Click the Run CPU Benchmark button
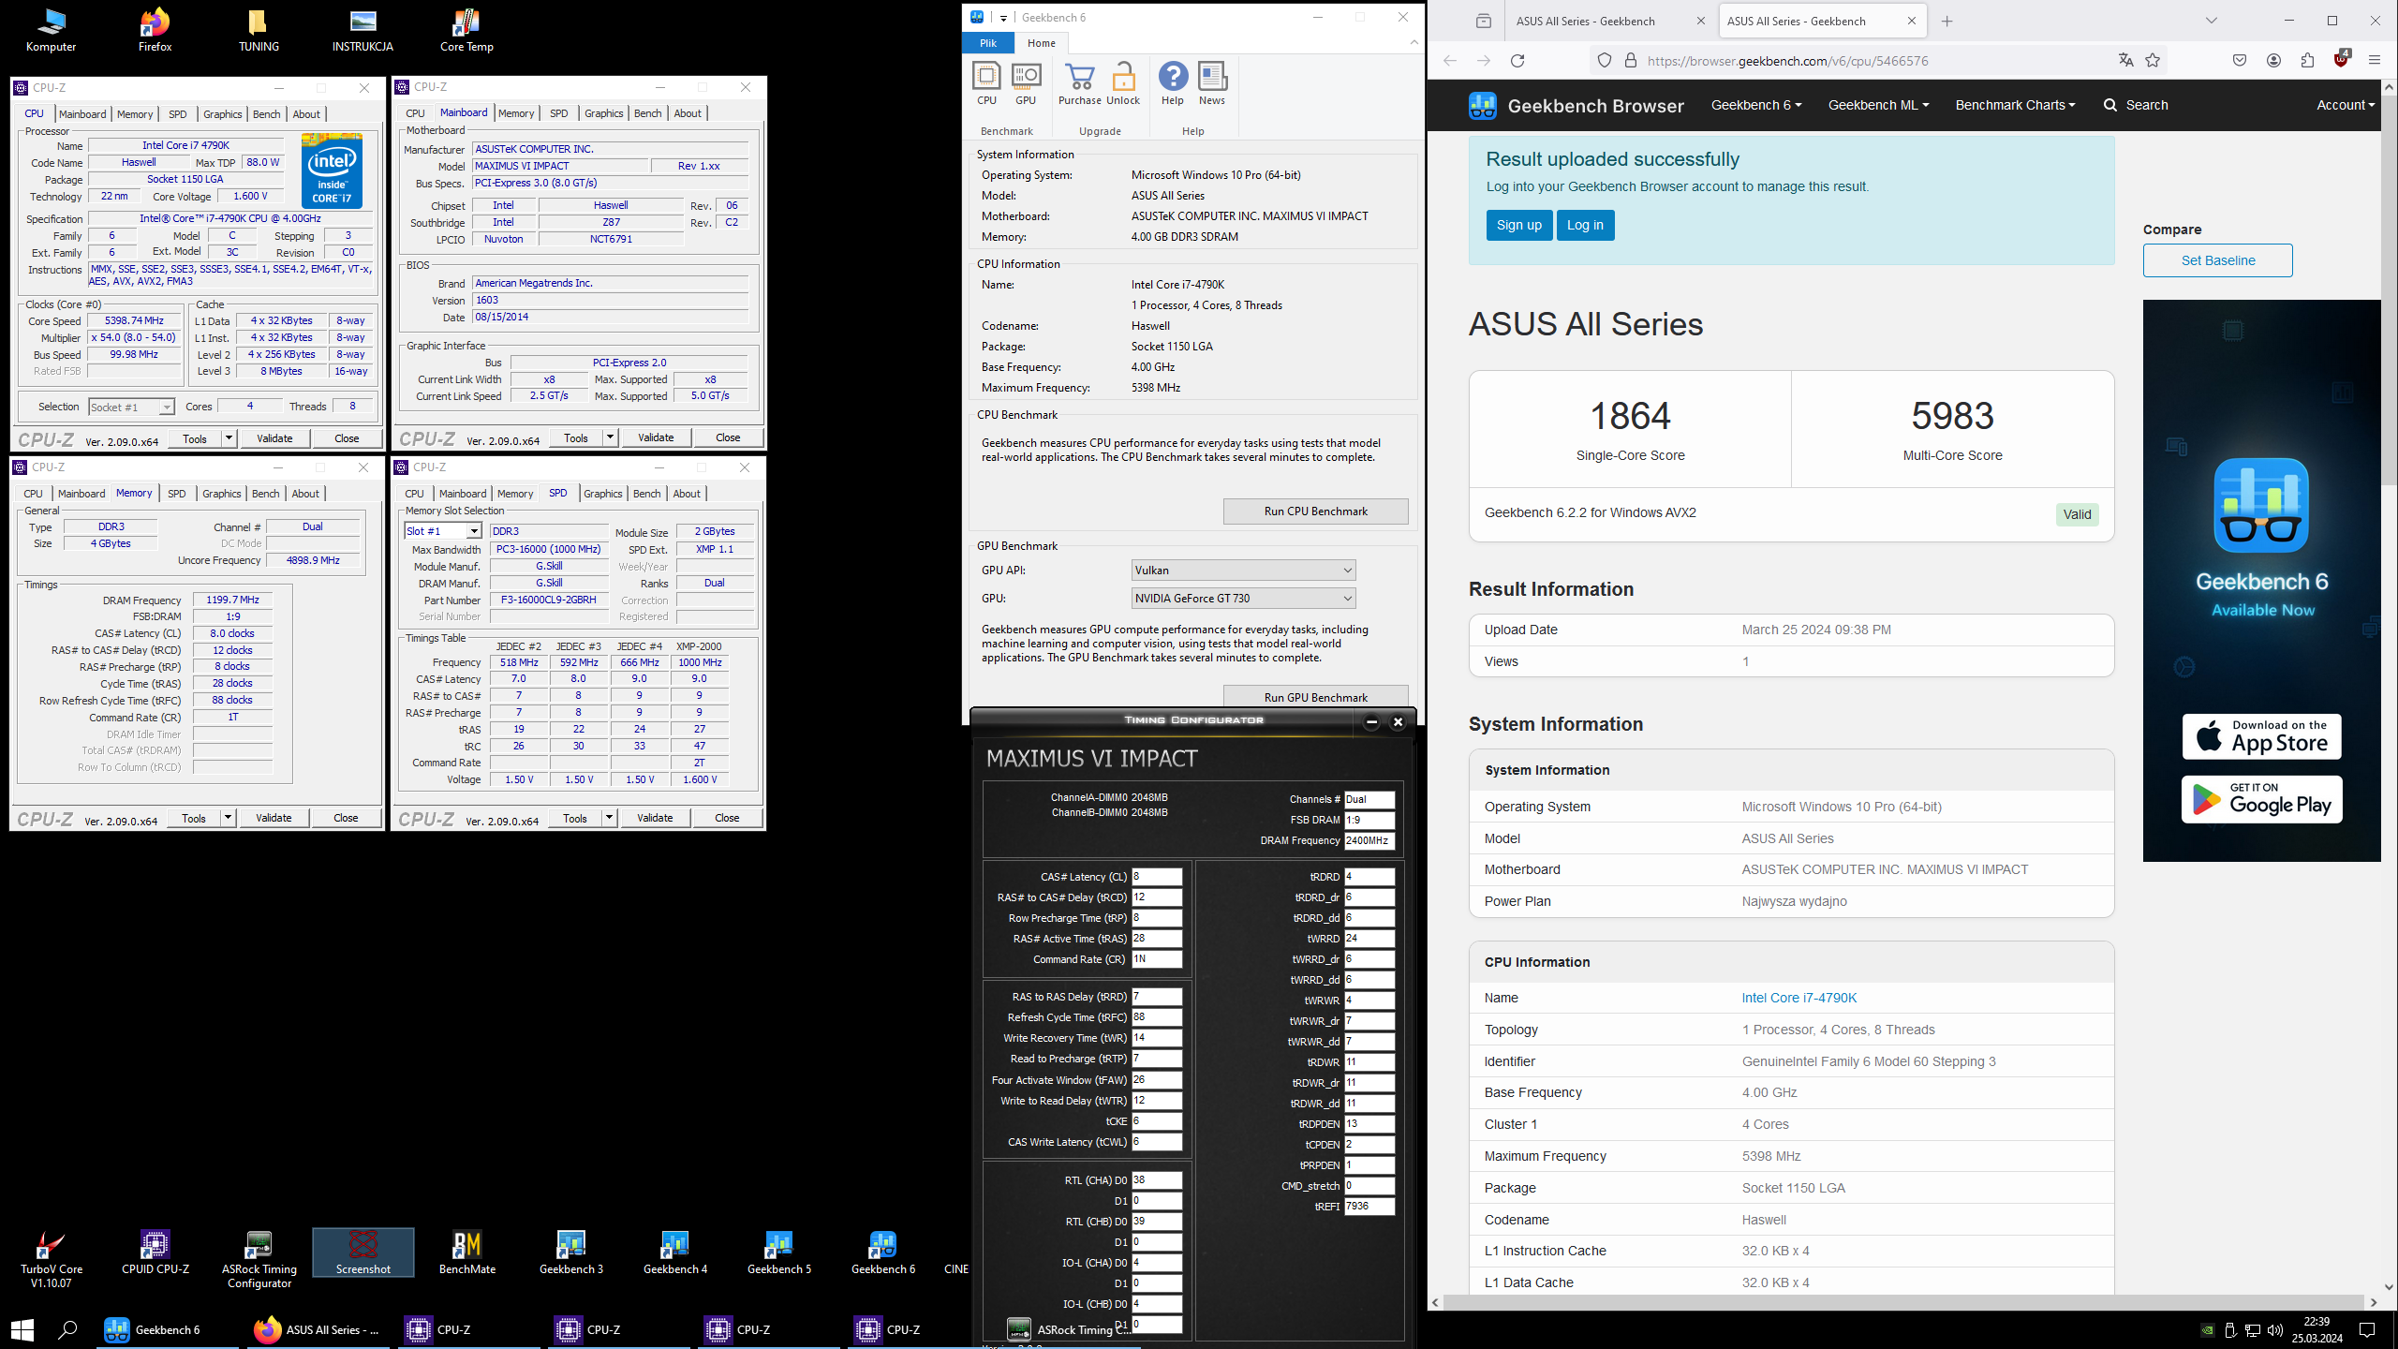The height and width of the screenshot is (1349, 2398). 1315,511
